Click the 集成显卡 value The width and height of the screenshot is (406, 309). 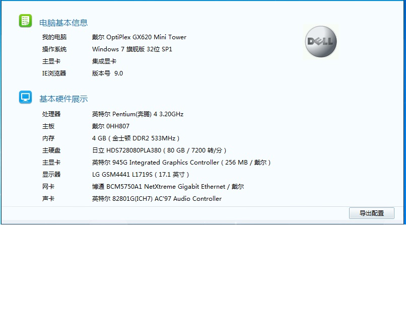[104, 61]
